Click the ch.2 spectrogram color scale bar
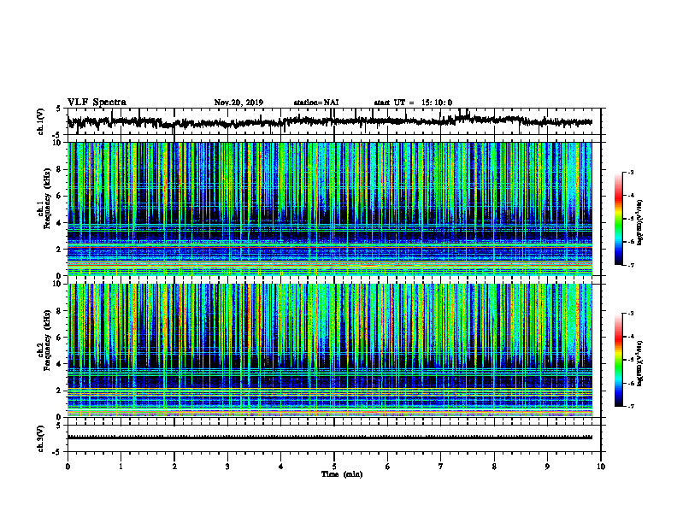This screenshot has height=523, width=677. point(619,360)
